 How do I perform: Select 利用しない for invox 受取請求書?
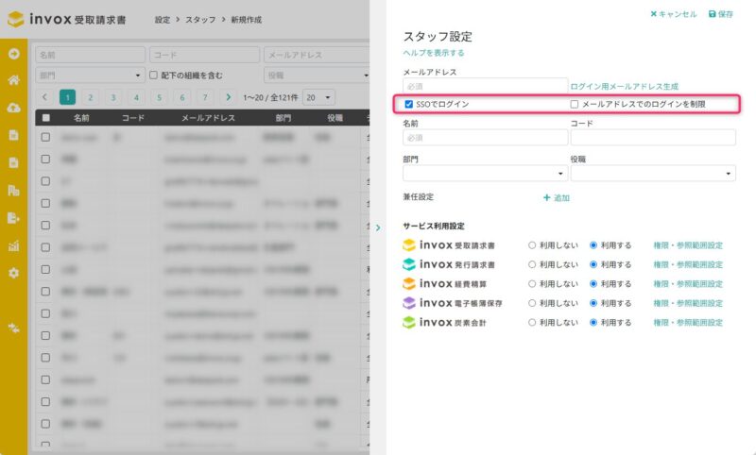(532, 245)
